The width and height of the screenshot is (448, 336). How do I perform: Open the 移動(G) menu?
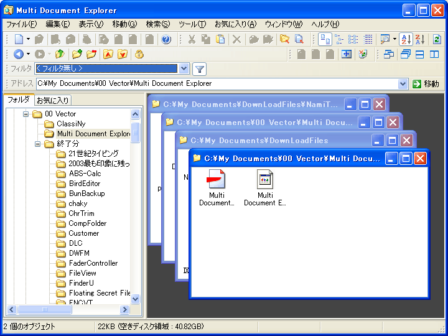[x=124, y=24]
